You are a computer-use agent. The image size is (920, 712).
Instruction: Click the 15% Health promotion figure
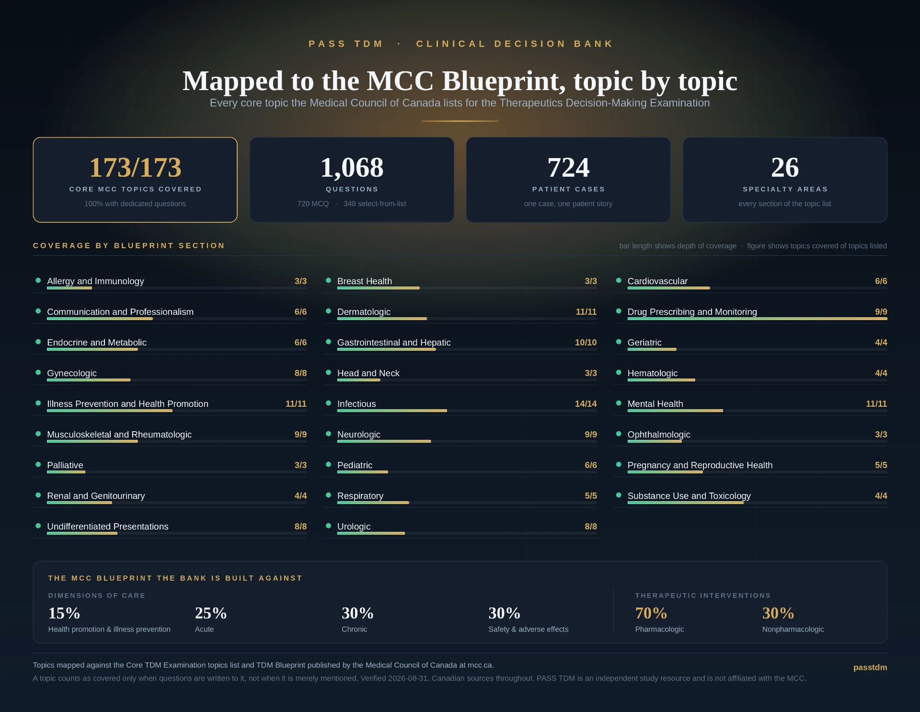click(x=64, y=613)
